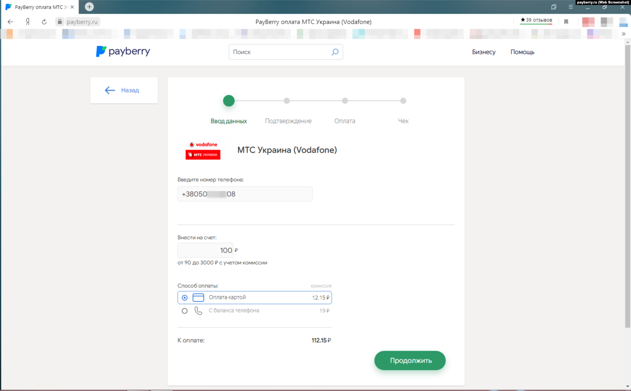Click the browser back arrow
The height and width of the screenshot is (391, 631).
pos(10,22)
